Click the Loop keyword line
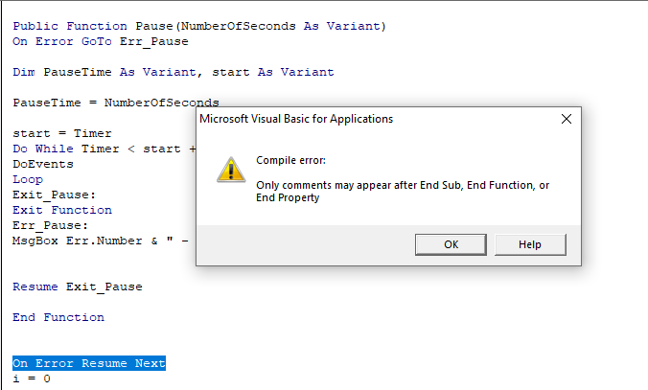This screenshot has width=648, height=390. 28,179
